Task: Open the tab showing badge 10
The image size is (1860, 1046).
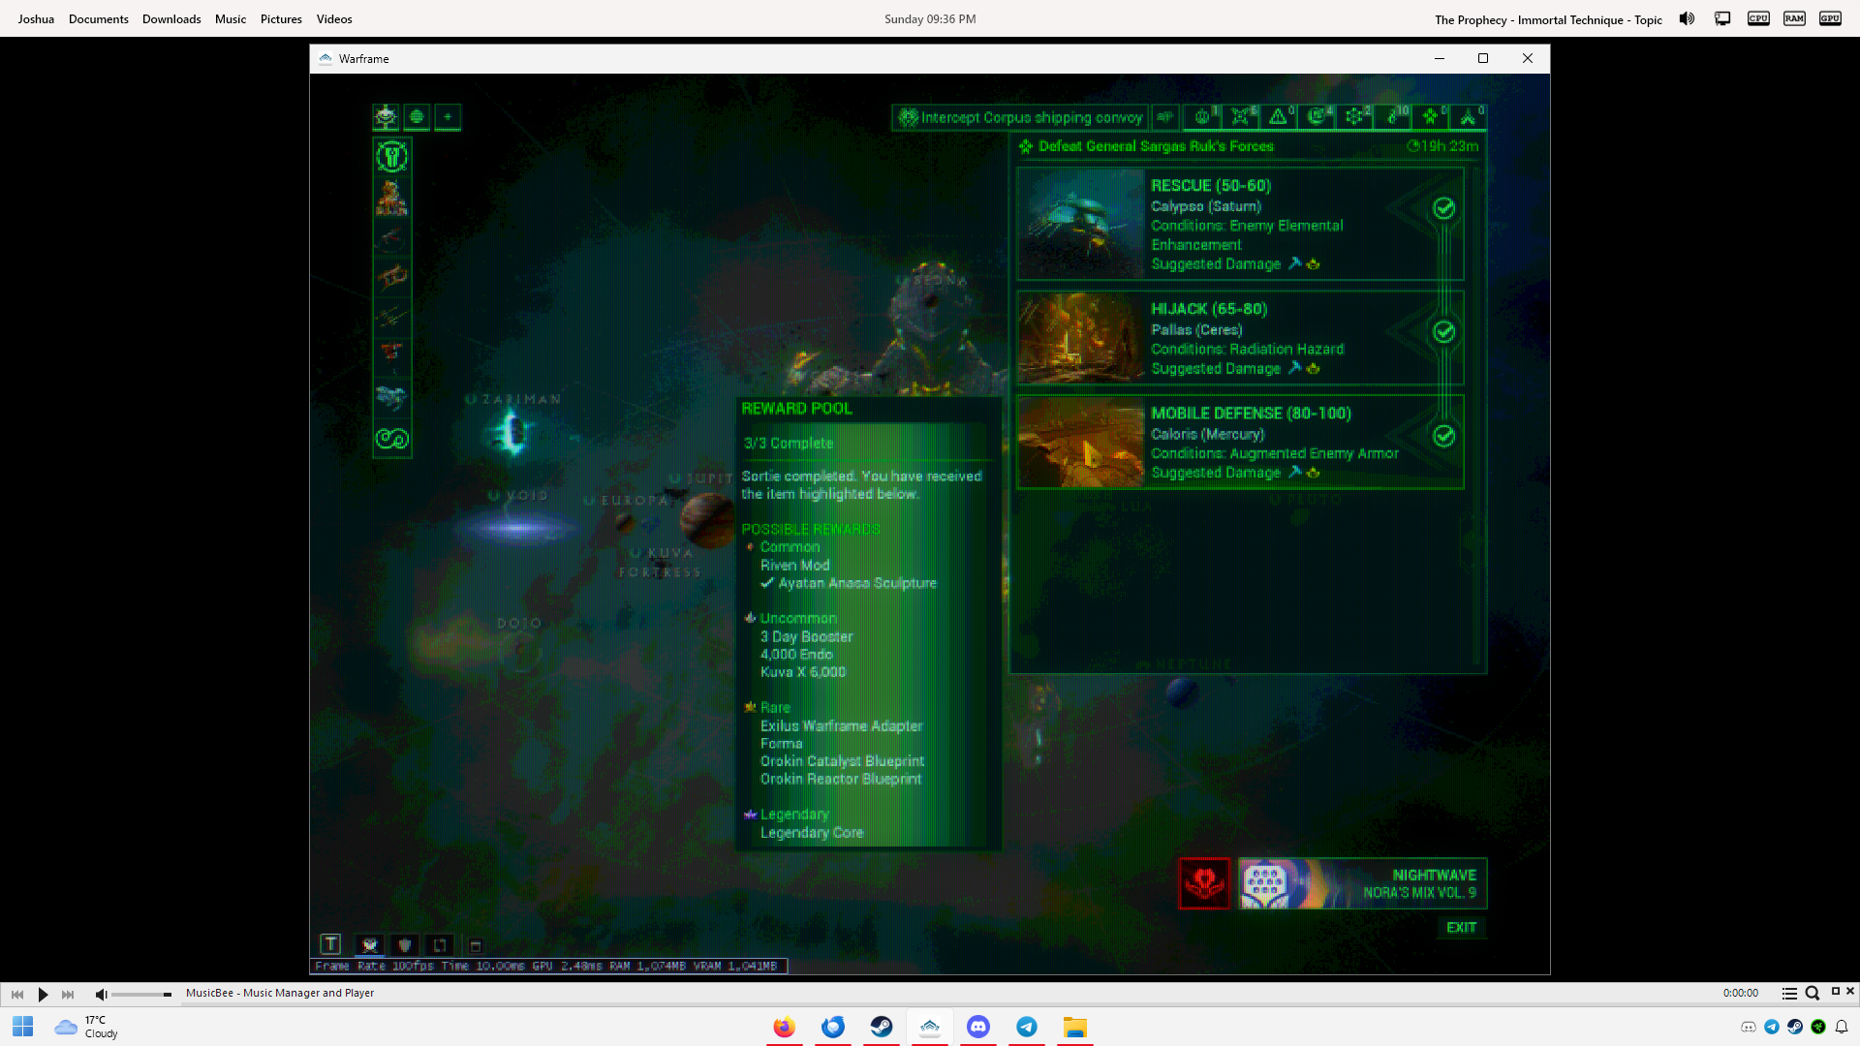Action: (x=1393, y=117)
